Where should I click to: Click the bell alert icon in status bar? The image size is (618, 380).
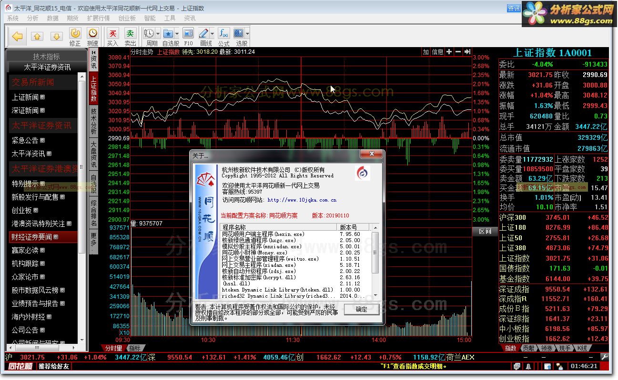528,366
